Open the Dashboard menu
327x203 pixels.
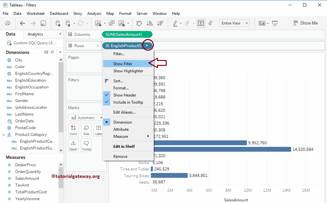point(59,14)
